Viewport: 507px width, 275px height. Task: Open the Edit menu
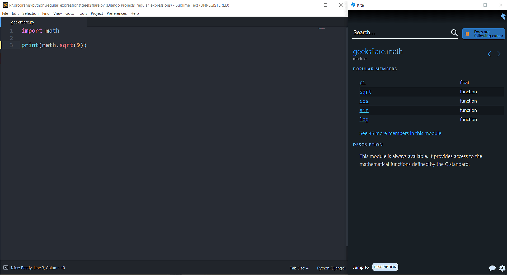[x=15, y=13]
